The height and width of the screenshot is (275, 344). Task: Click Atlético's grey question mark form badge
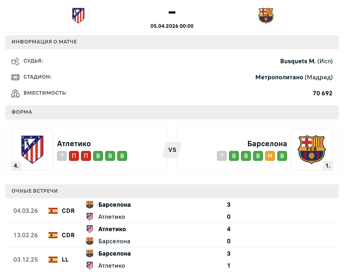coord(62,156)
